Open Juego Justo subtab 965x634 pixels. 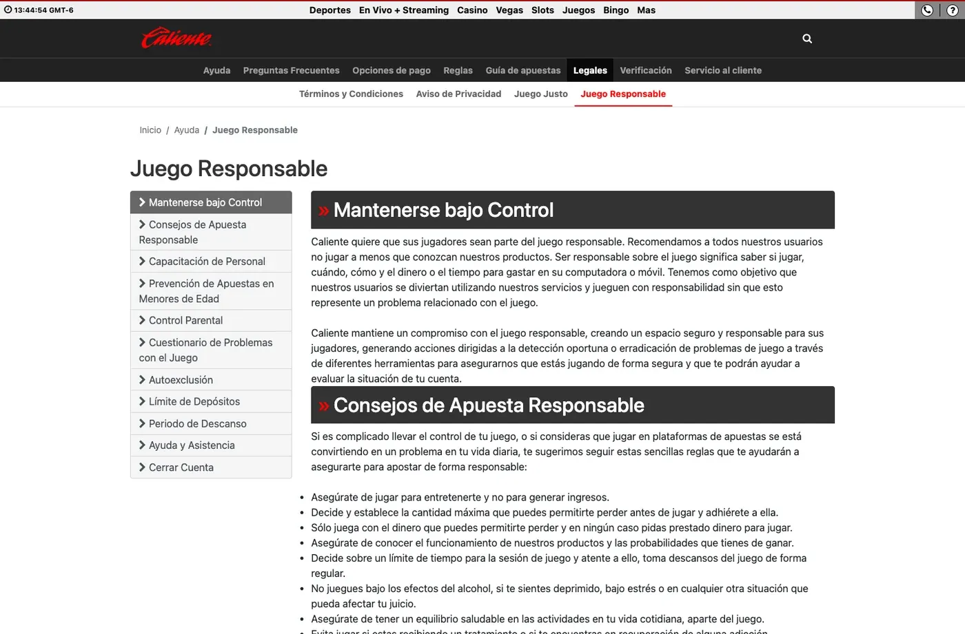(541, 94)
